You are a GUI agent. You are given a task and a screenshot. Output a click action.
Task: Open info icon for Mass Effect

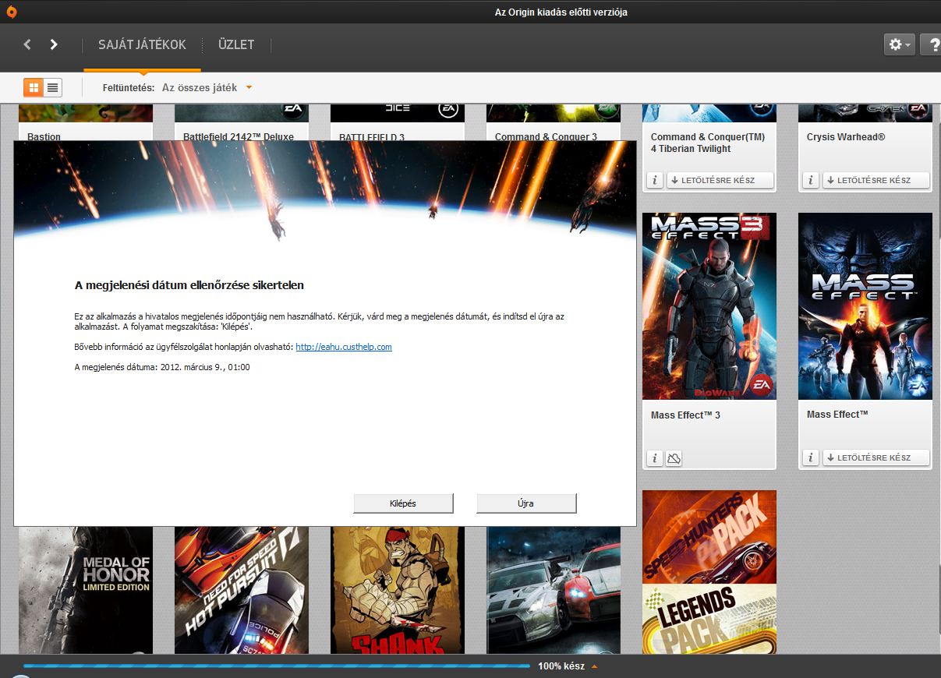tap(811, 457)
